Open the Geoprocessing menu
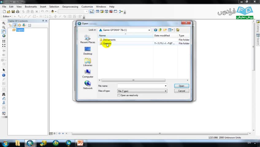260x147 pixels. click(x=70, y=7)
